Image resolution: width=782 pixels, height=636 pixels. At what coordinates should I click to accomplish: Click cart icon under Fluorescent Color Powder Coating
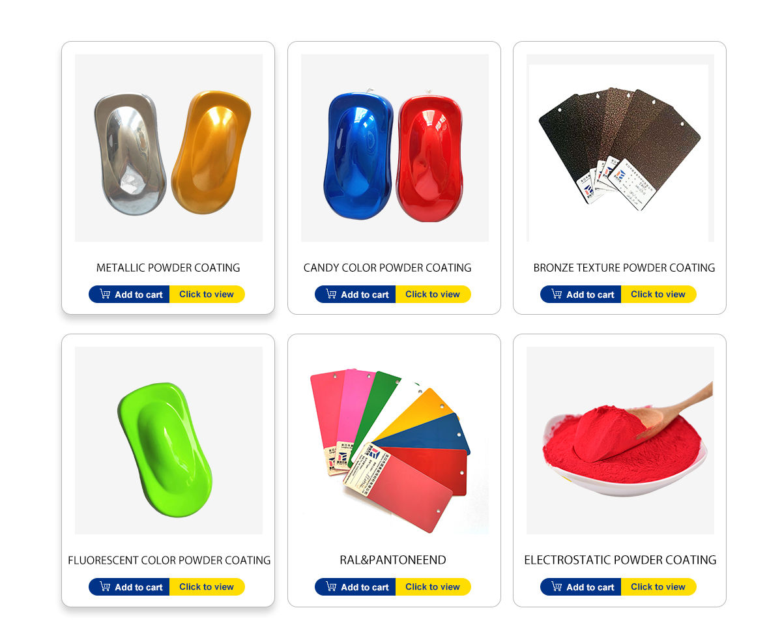105,586
